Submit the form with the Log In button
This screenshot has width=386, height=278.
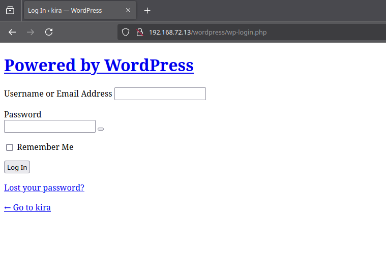[x=17, y=167]
